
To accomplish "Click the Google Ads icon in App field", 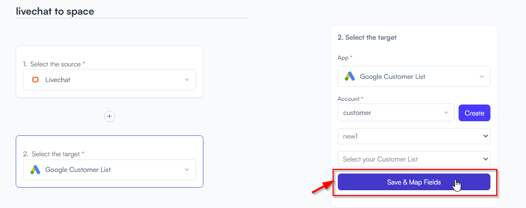I will pos(350,76).
